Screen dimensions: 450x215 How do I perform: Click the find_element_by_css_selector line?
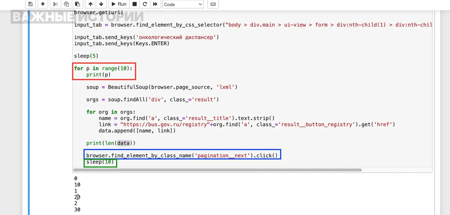[x=253, y=25]
